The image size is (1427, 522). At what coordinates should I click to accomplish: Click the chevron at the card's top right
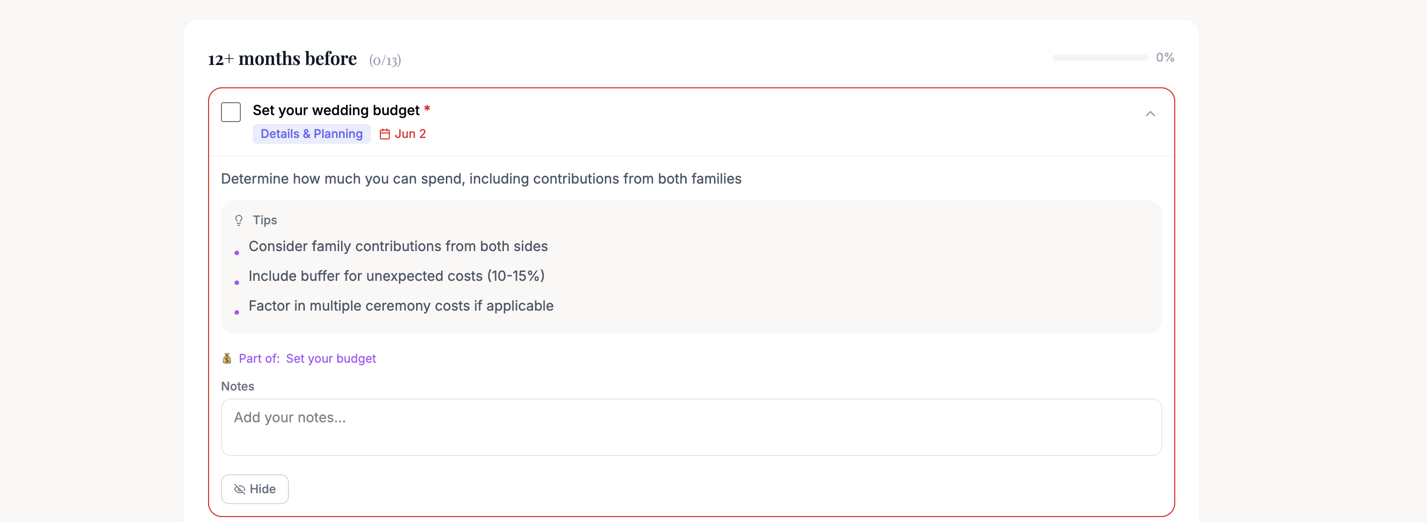[1150, 115]
